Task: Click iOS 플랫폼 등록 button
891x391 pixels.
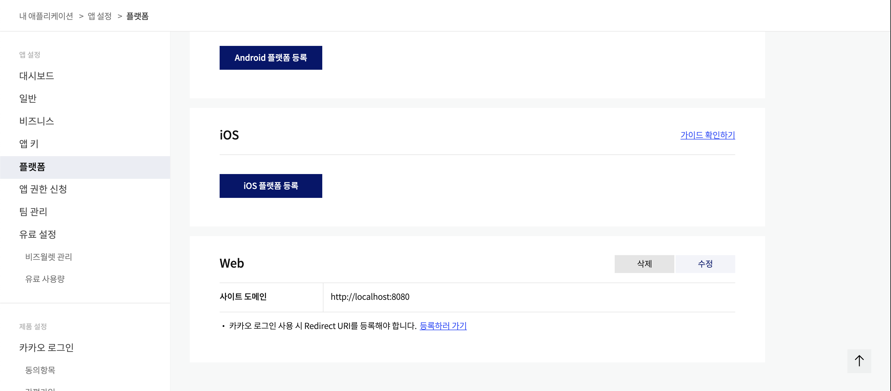Action: 270,186
